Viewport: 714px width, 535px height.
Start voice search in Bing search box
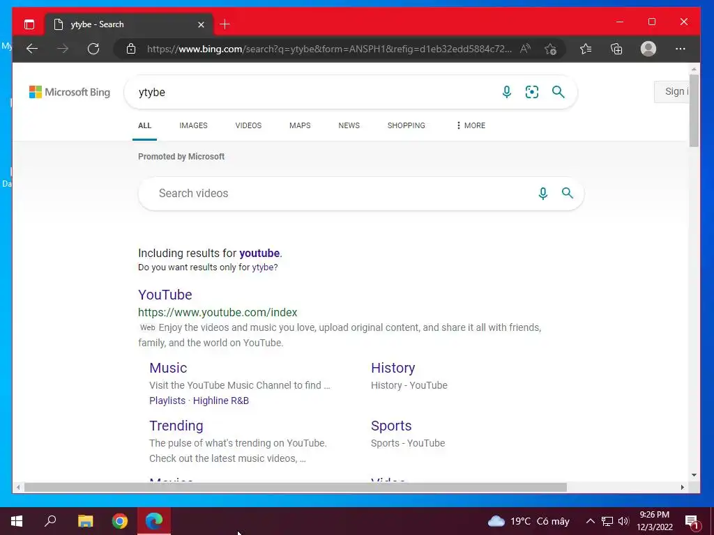coord(506,92)
